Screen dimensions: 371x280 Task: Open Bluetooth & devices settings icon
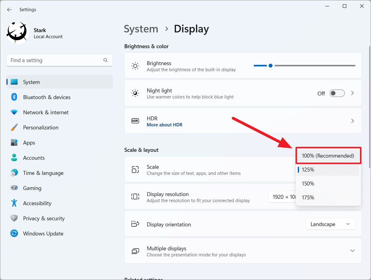(14, 97)
